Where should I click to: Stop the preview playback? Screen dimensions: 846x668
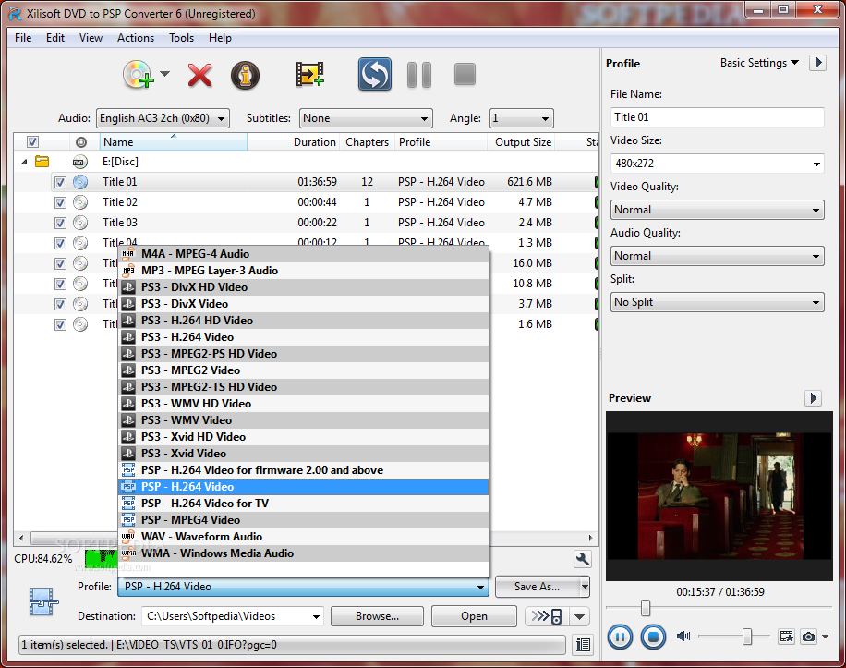[x=653, y=638]
